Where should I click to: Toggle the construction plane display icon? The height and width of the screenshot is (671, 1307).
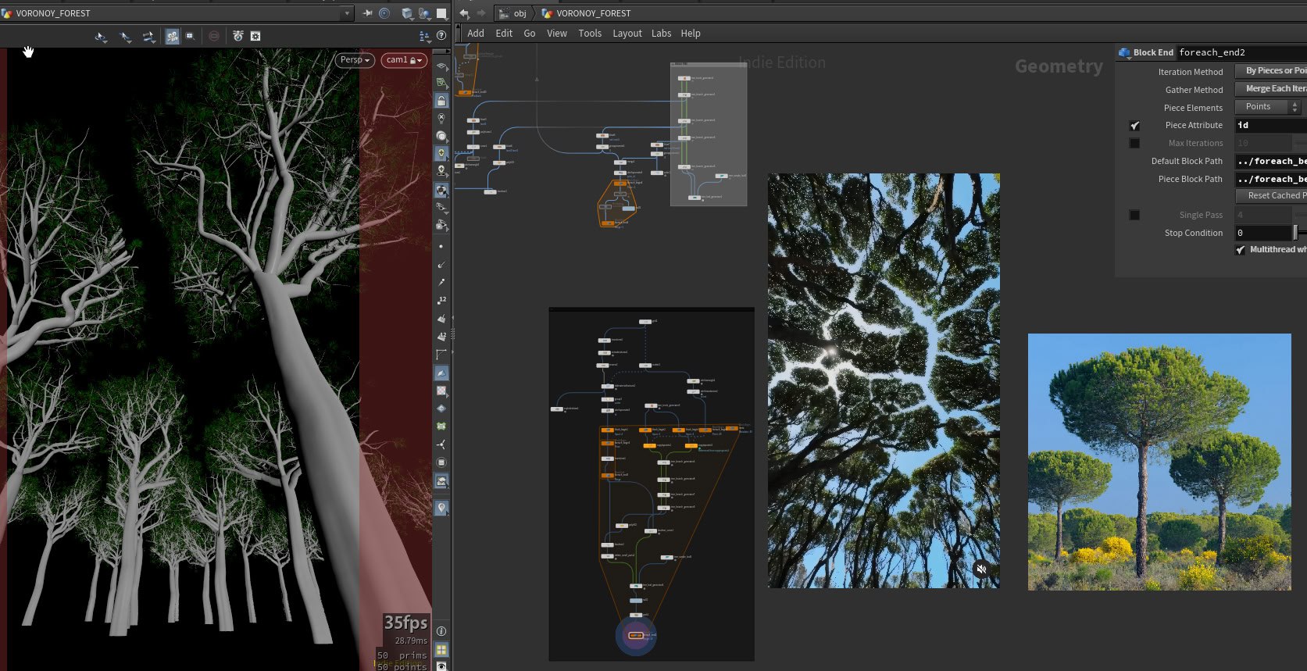(441, 83)
